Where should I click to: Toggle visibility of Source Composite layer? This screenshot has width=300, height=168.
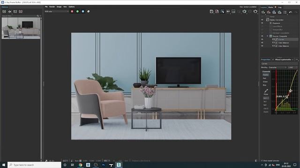point(262,36)
